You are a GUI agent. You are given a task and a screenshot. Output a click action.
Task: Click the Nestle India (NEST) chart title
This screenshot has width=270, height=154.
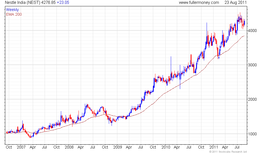23,2
